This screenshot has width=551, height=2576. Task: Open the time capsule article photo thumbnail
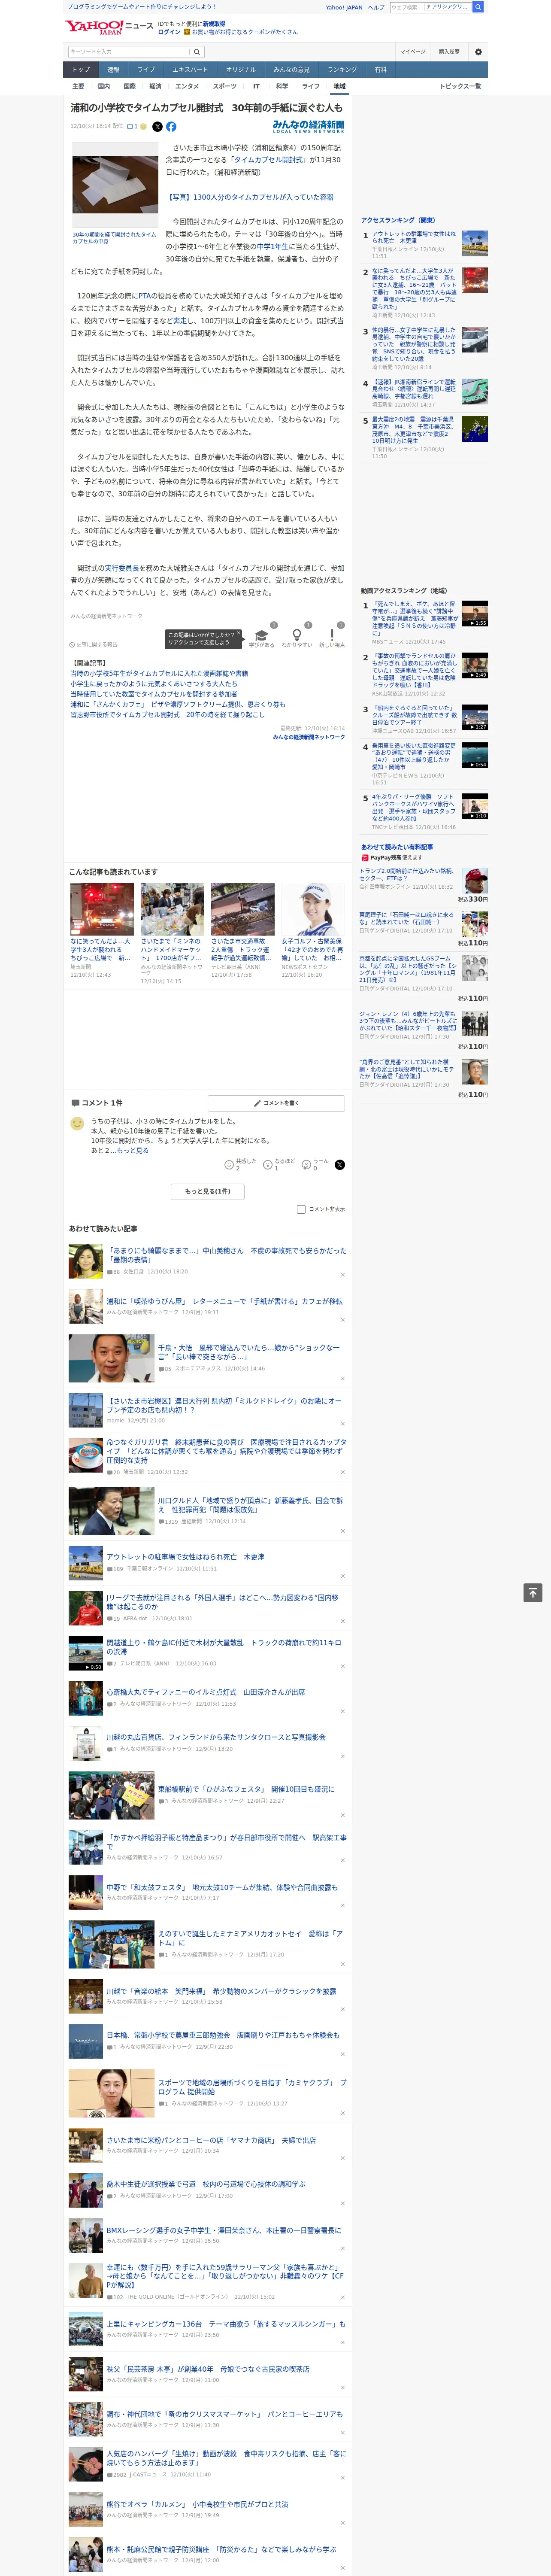[115, 185]
